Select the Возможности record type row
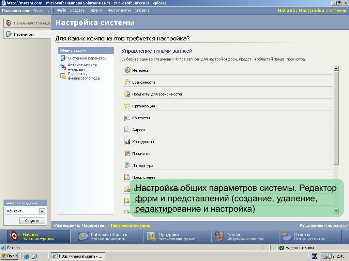 227,82
